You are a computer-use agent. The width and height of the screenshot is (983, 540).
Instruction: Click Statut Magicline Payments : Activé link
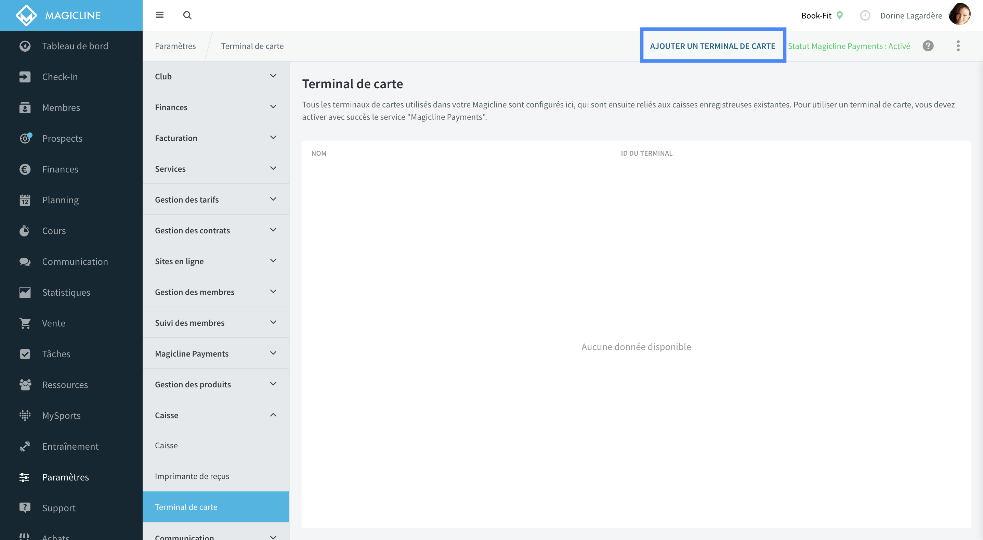(x=849, y=46)
